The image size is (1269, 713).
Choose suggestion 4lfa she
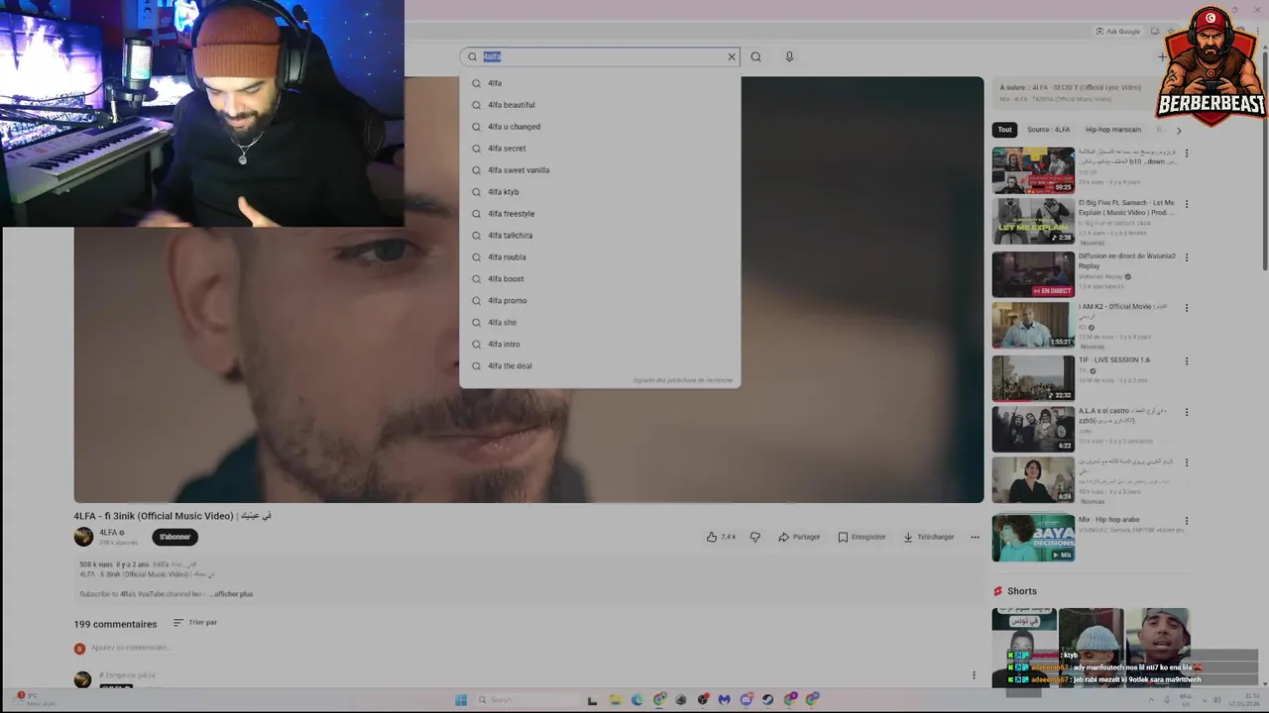click(600, 323)
